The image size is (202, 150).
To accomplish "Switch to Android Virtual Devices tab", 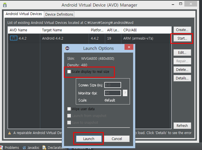I will coord(24,14).
